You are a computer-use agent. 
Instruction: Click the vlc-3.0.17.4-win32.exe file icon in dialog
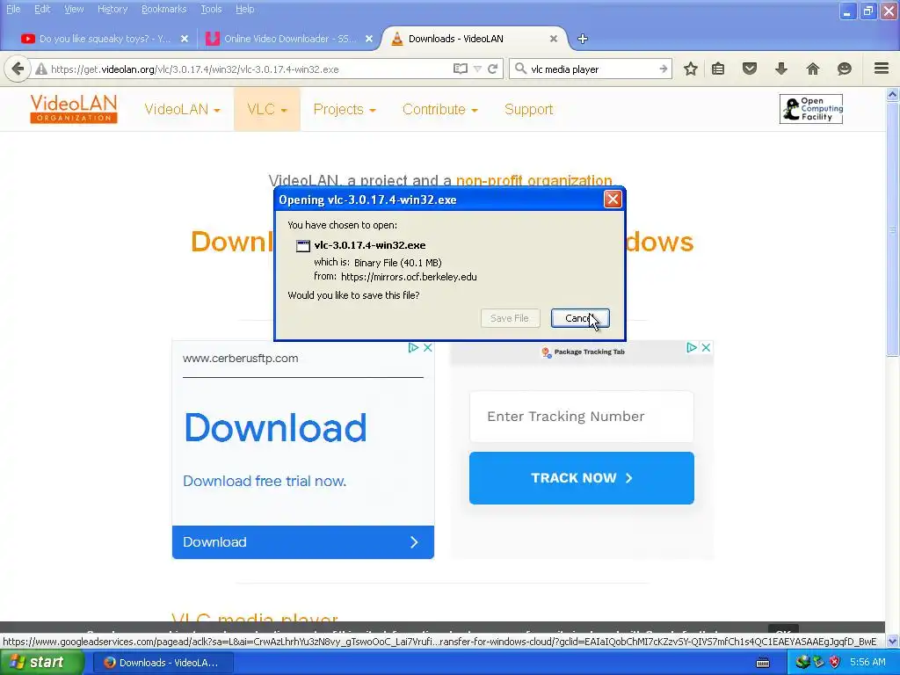(x=303, y=246)
